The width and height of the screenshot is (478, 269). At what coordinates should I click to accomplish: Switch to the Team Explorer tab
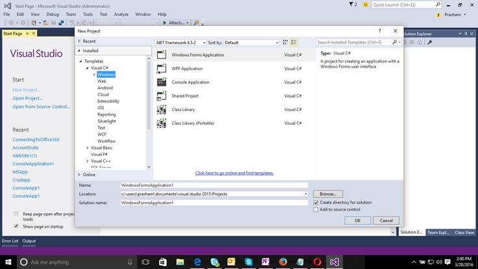438,232
